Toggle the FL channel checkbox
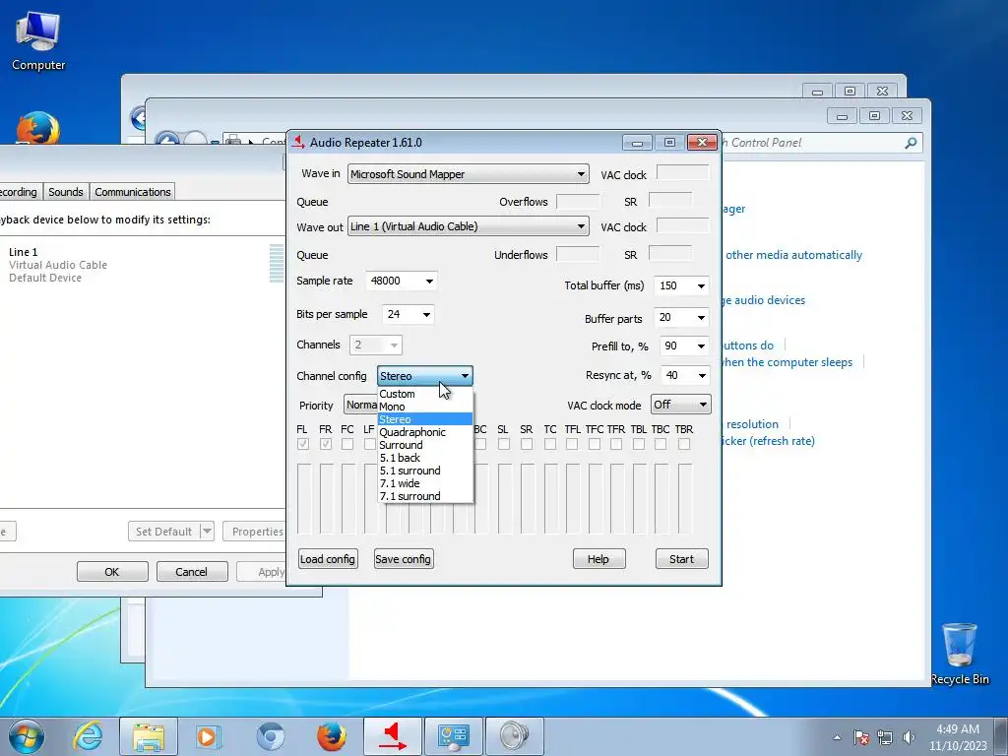Screen dimensions: 1008x756 click(x=303, y=444)
